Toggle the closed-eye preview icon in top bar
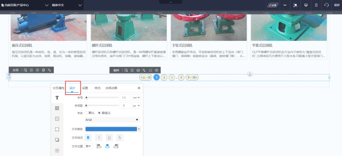This screenshot has width=342, height=156. [x=285, y=5]
